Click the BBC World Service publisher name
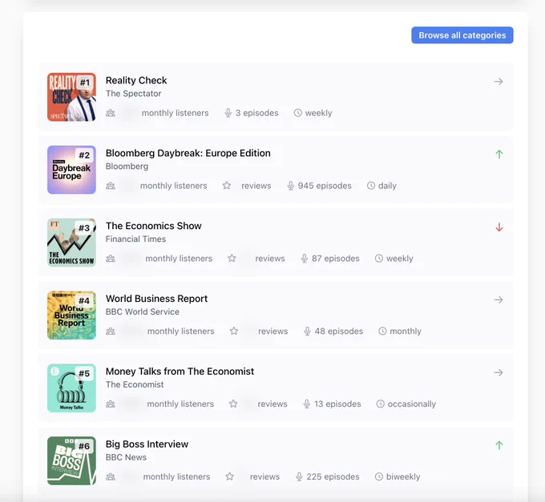The height and width of the screenshot is (502, 545). pyautogui.click(x=143, y=311)
